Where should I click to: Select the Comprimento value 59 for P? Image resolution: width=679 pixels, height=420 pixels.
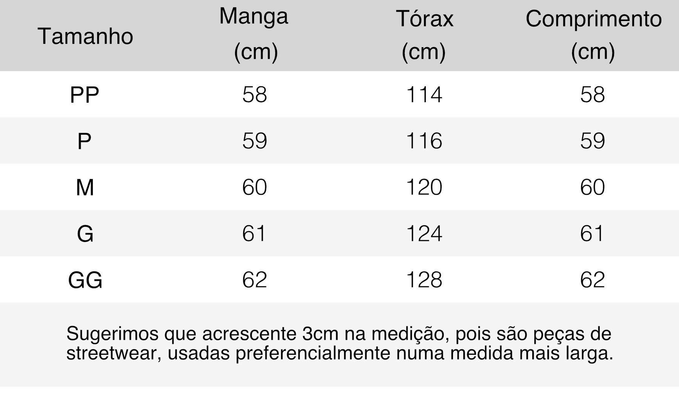[593, 141]
